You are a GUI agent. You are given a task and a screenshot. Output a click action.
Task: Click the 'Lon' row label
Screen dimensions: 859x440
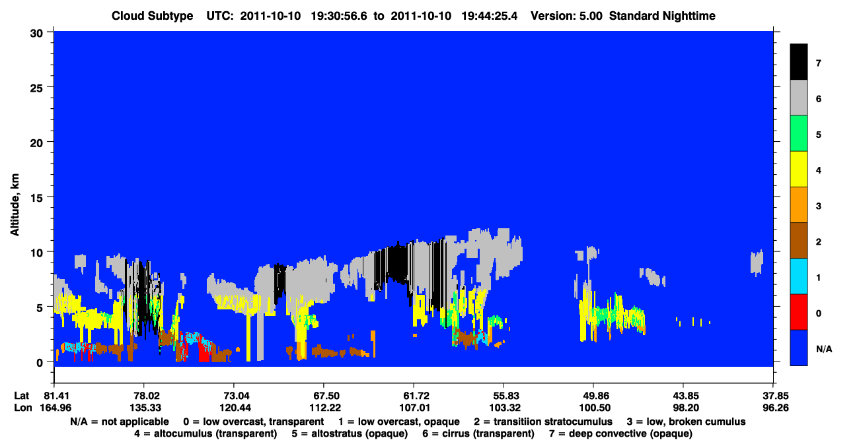pos(22,408)
